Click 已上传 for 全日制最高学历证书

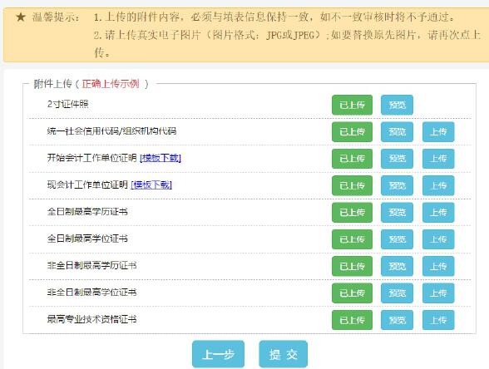[x=352, y=213]
